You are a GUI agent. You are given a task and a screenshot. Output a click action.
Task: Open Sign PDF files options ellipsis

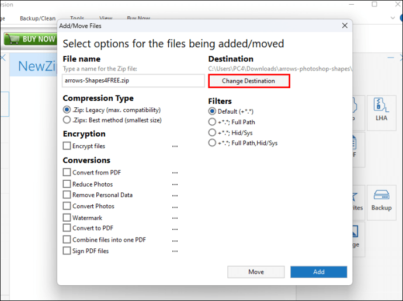coord(175,251)
